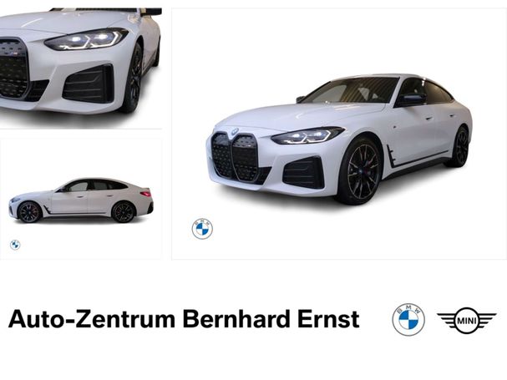The image size is (507, 380).
Task: Click the headlight in the close-up thumbnail
Action: pos(86,39)
